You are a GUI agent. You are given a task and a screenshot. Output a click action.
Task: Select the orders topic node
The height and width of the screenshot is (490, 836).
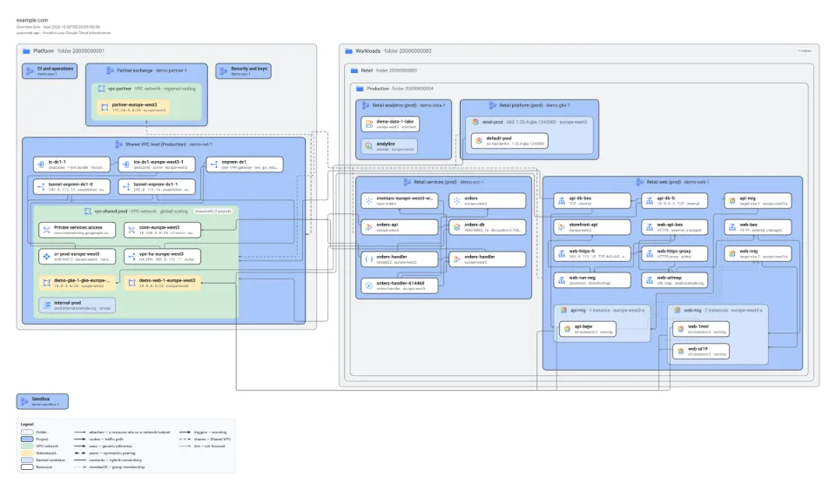pos(488,201)
